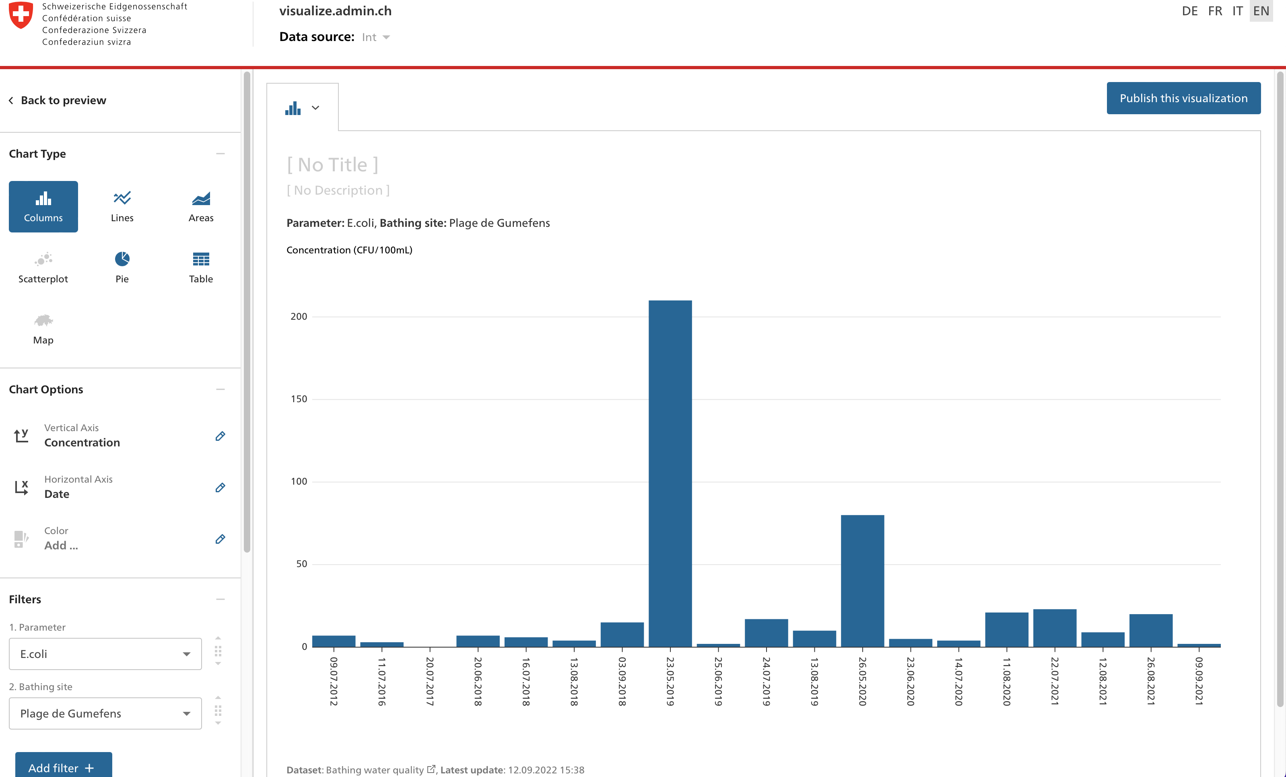1286x777 pixels.
Task: Edit the Horizontal Axis Date setting
Action: 220,487
